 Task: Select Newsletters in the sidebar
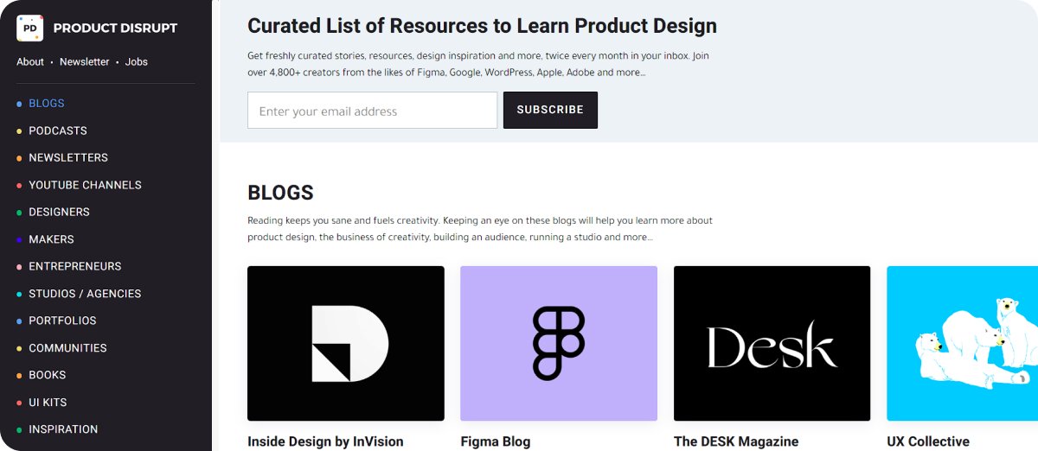coord(68,157)
